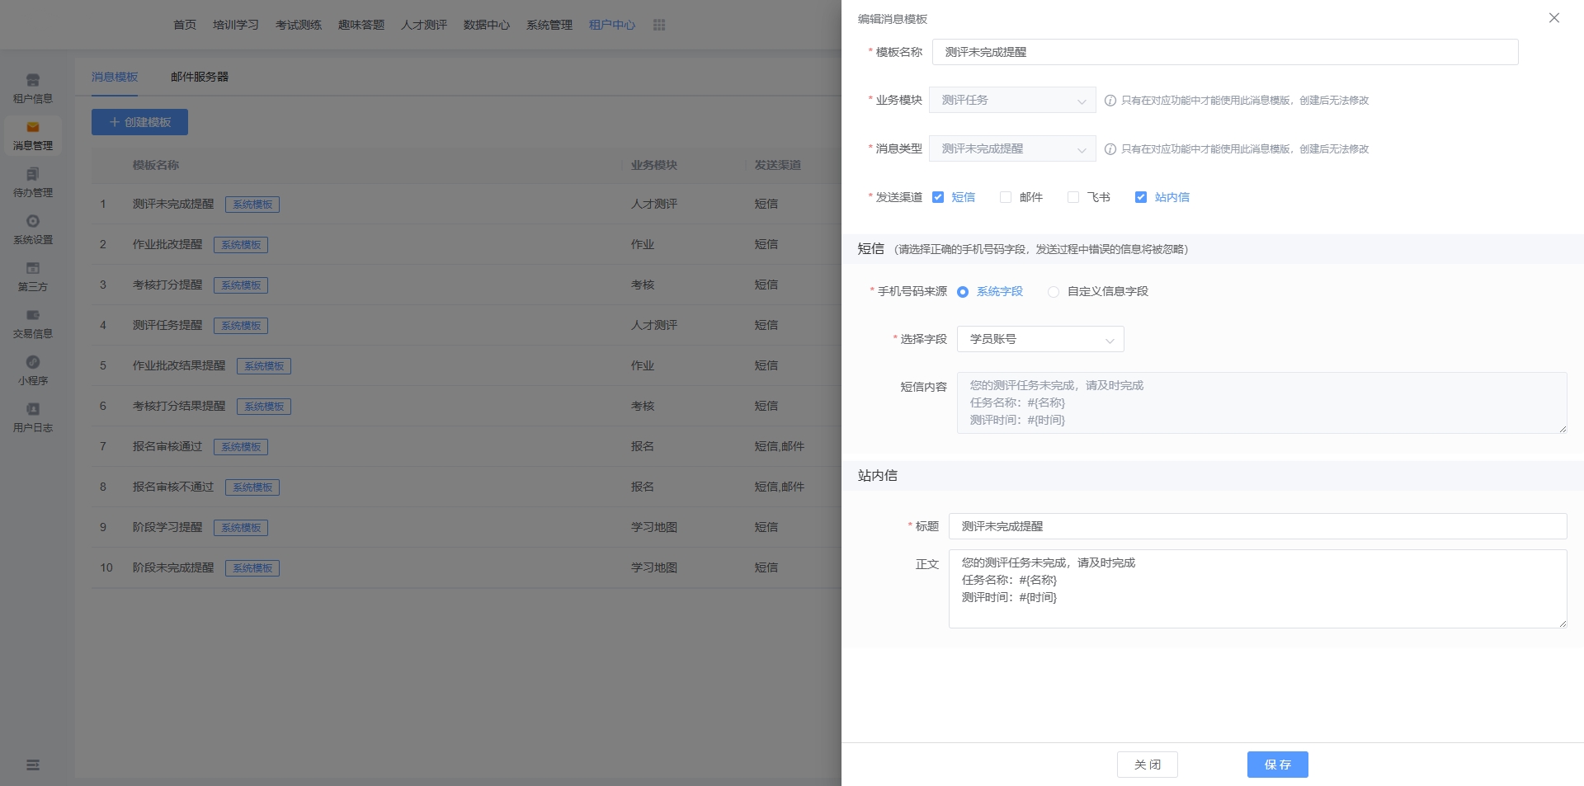Screen dimensions: 1584x786
Task: Open the 业务模块 dropdown
Action: coord(1012,101)
